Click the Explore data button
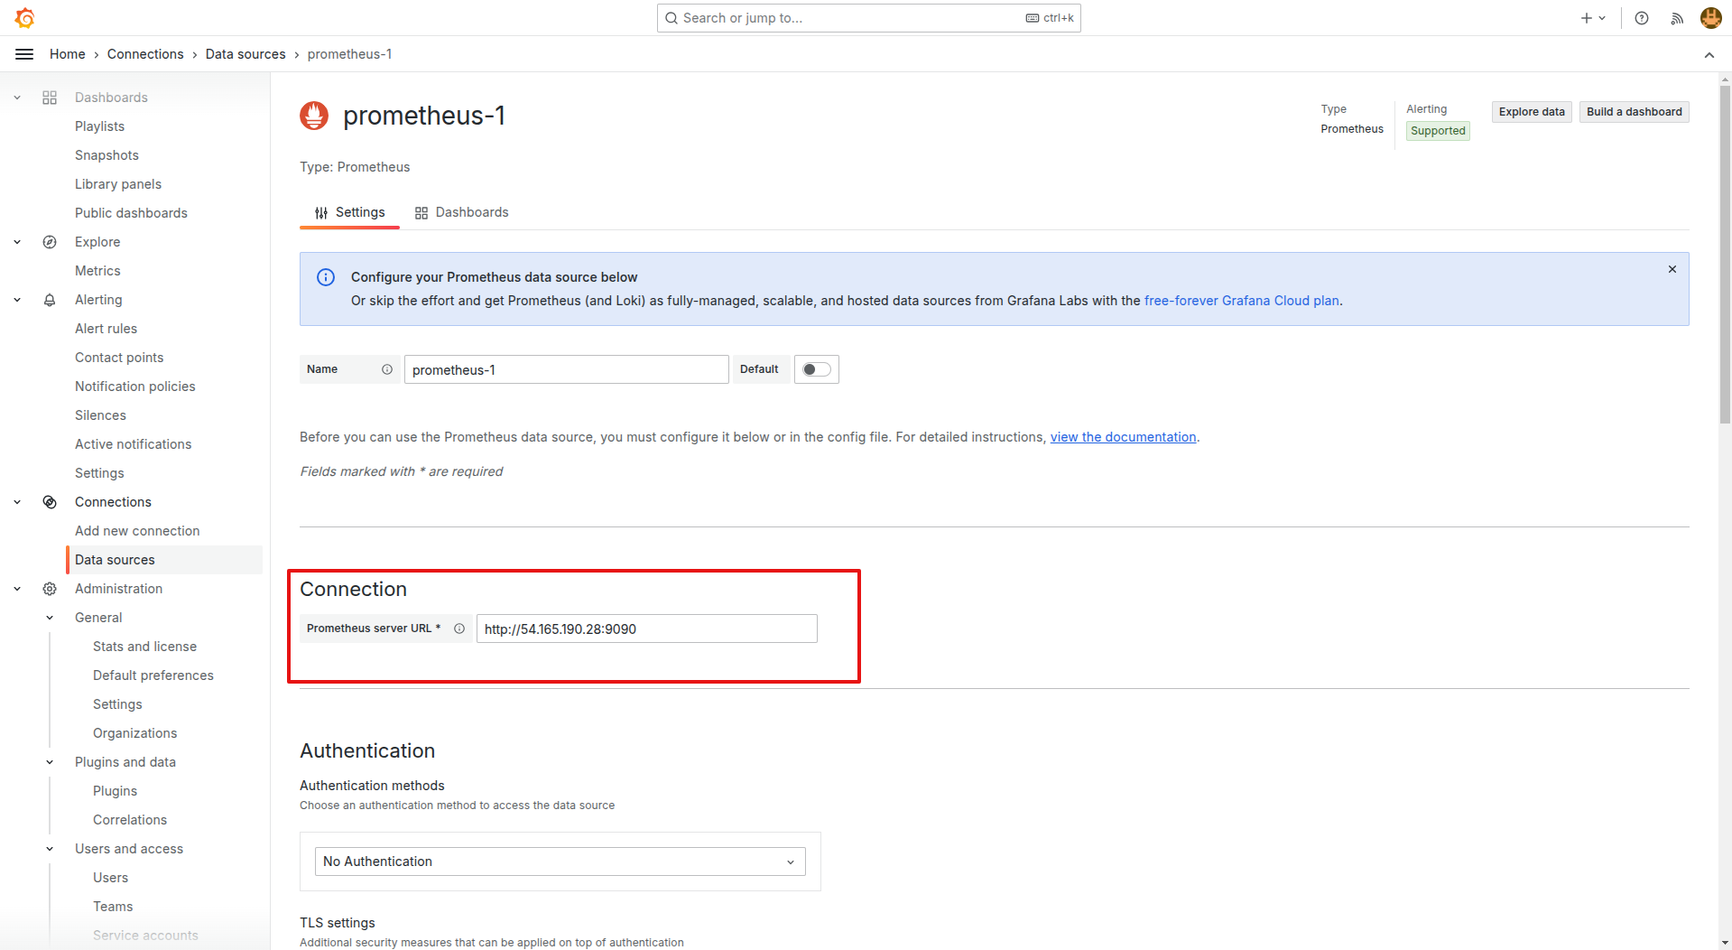Image resolution: width=1732 pixels, height=950 pixels. [x=1532, y=112]
